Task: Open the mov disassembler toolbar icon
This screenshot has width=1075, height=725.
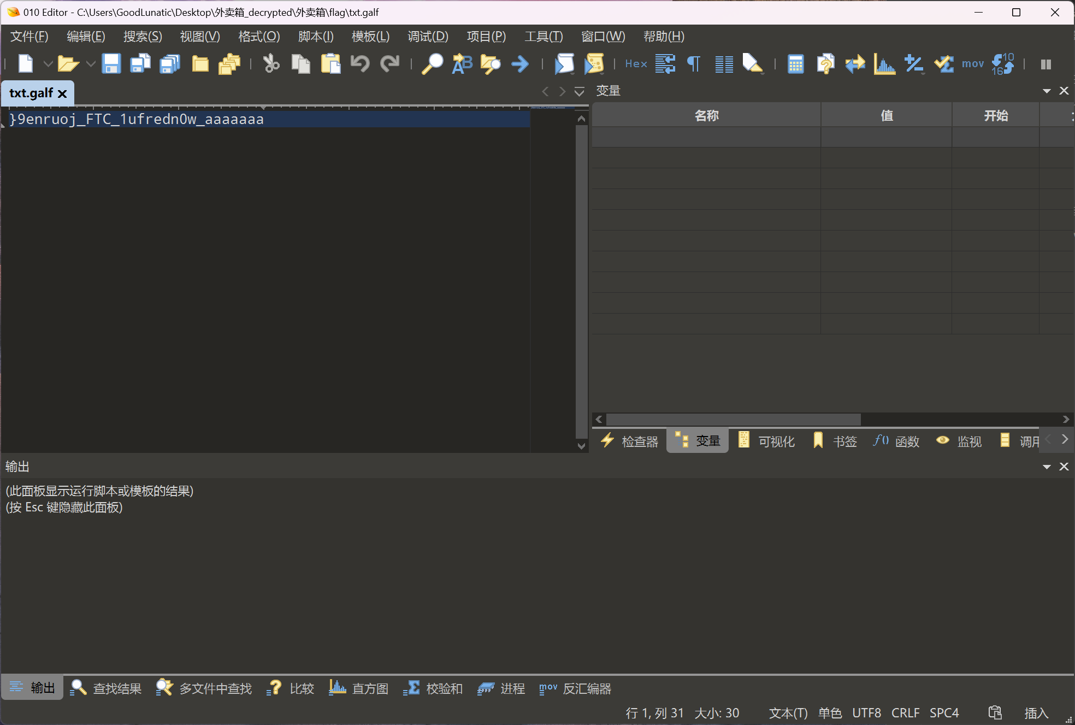Action: click(973, 64)
